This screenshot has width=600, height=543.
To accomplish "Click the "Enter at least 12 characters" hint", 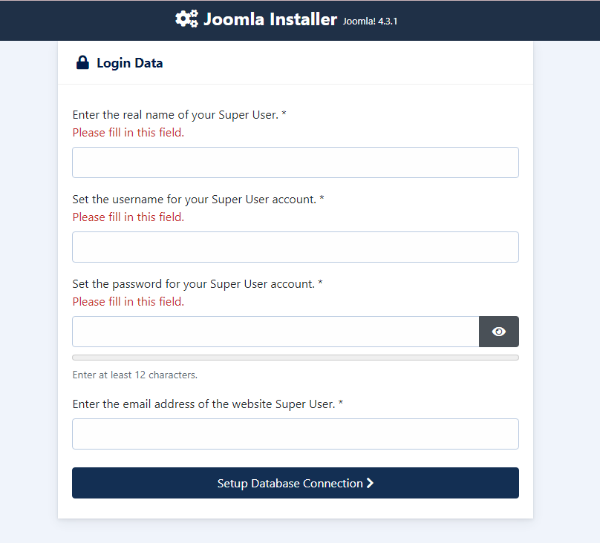I will 134,375.
